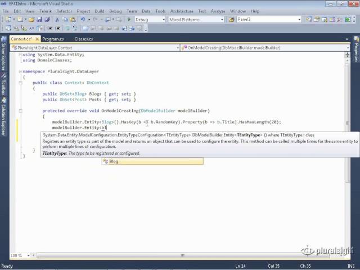This screenshot has height=270, width=360.
Task: Open the Toolbox side tab
Action: coord(3,85)
